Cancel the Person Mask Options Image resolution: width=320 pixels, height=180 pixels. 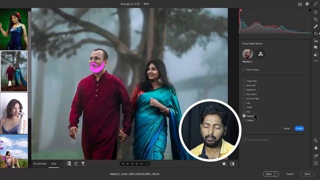286,128
